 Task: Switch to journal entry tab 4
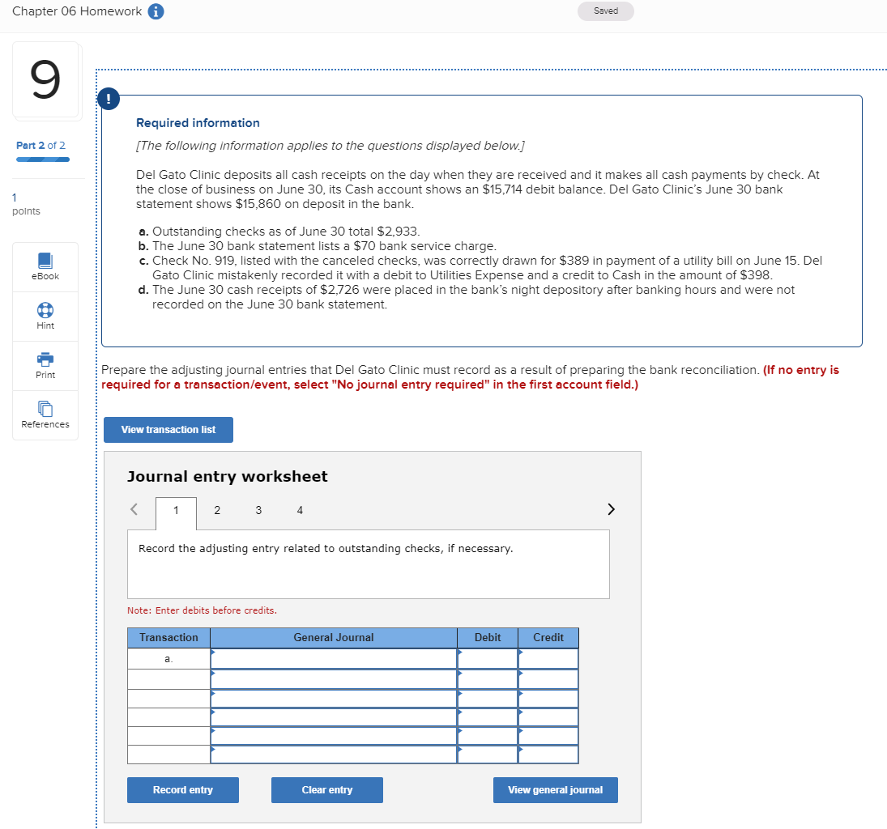point(300,510)
